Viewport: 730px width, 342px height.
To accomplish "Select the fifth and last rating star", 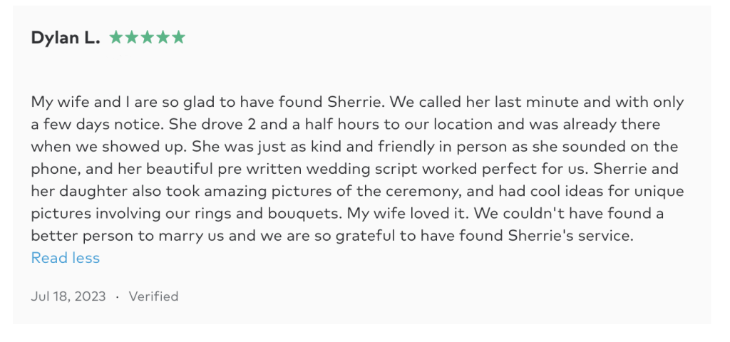I will 178,38.
